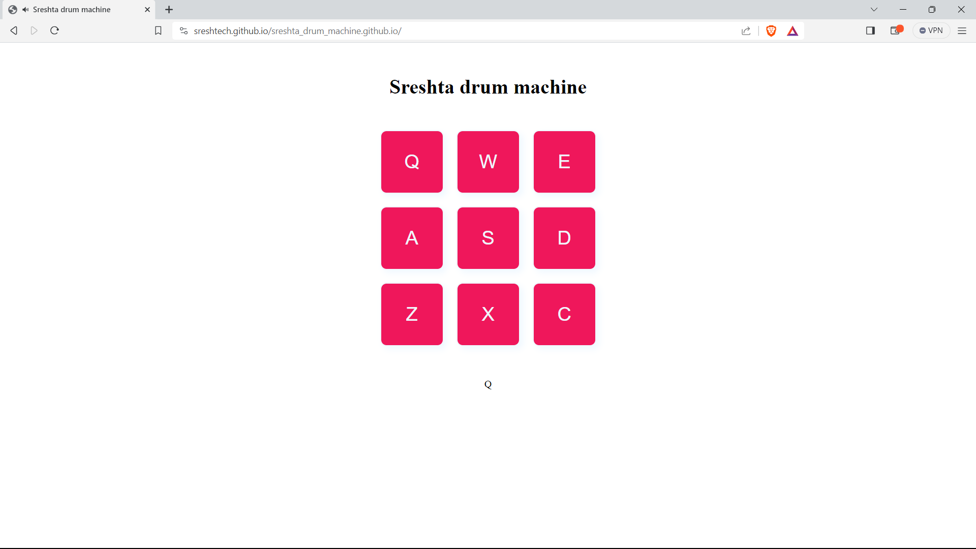Play the E drum pad

click(564, 162)
